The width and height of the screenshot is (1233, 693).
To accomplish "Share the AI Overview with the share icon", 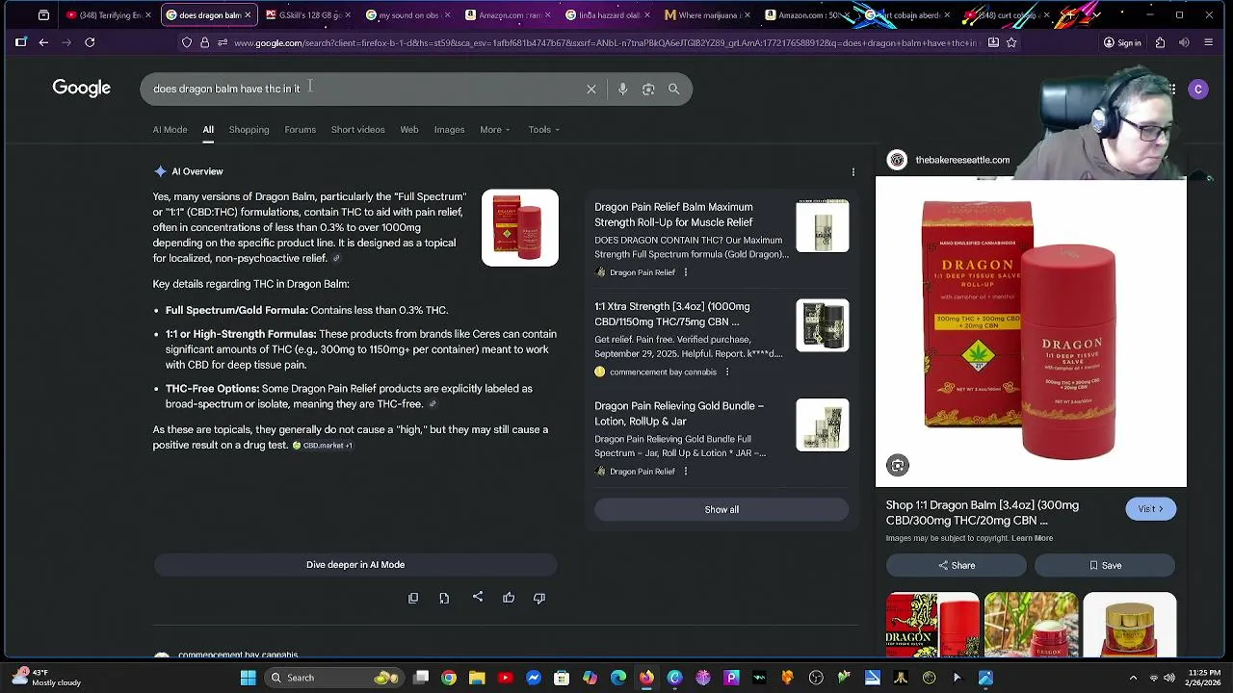I will [478, 598].
